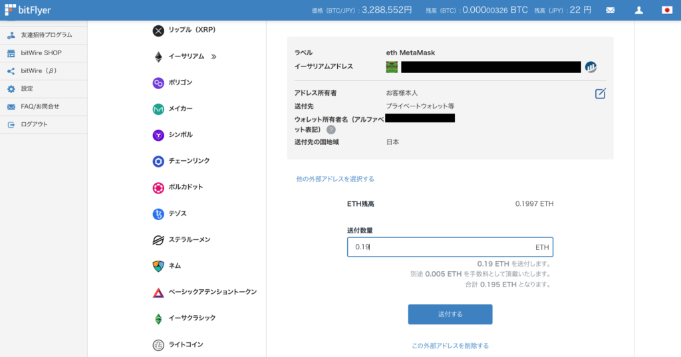Click the Ripple XRP coin icon
The image size is (681, 357).
(x=158, y=31)
